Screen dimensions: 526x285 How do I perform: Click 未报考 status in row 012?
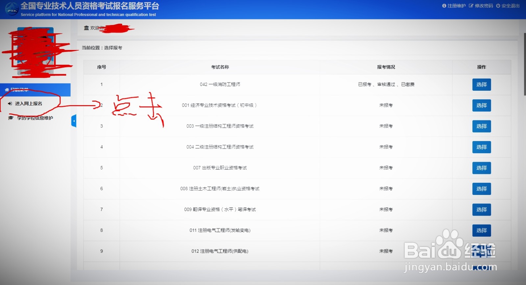(x=386, y=251)
